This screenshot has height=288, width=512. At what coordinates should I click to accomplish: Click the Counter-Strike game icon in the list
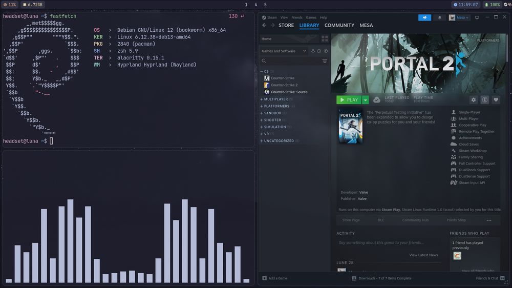pos(267,78)
